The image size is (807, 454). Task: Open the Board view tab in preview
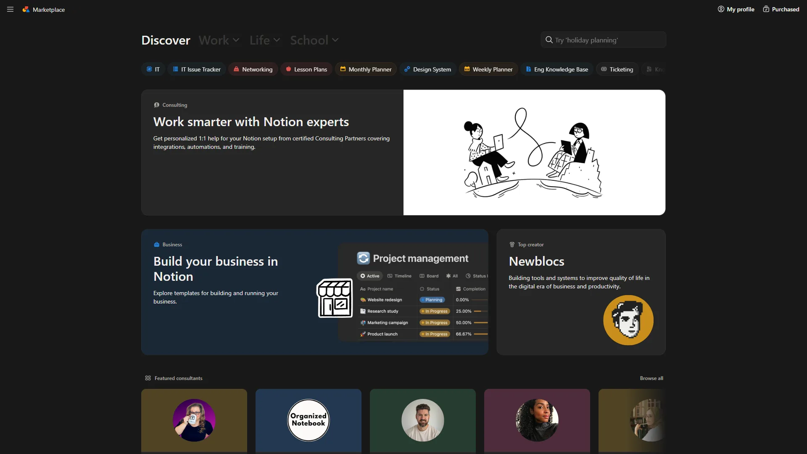(429, 276)
